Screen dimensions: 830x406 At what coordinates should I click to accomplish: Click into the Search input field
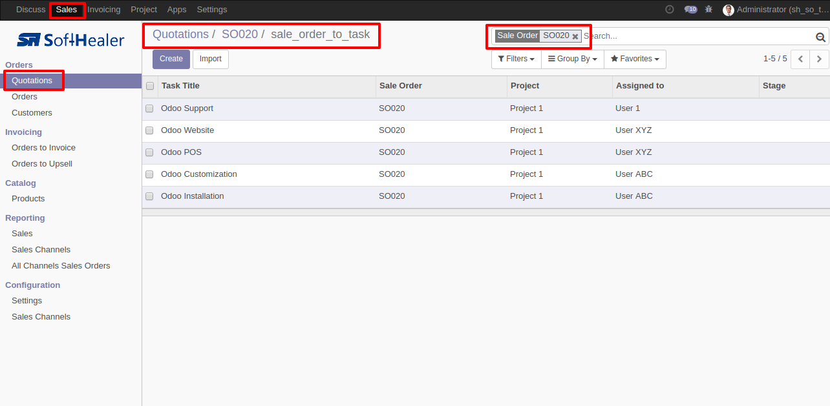pos(698,37)
